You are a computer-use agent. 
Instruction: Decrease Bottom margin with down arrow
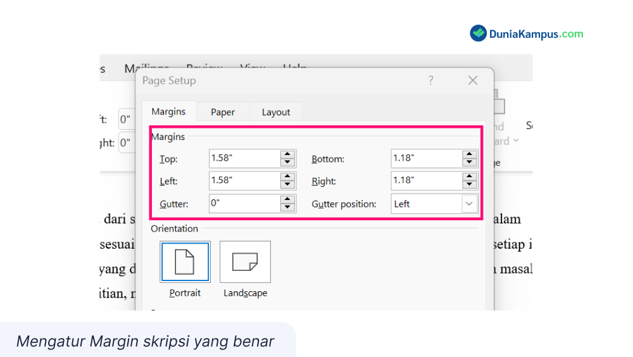click(469, 162)
